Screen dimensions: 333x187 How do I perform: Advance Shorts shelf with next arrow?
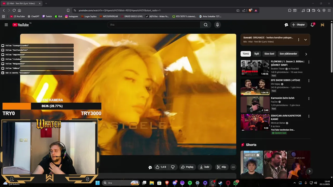[309, 171]
